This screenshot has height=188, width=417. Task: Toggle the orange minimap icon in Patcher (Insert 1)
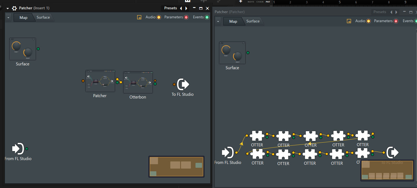139,17
